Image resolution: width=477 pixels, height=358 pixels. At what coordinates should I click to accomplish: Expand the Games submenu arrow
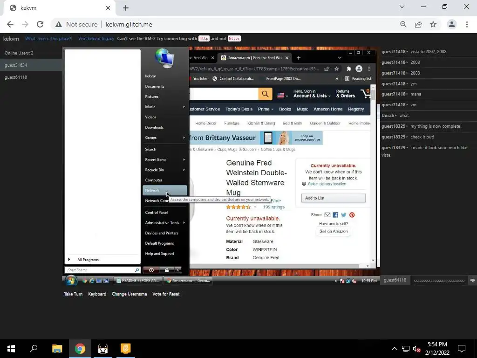pos(184,138)
